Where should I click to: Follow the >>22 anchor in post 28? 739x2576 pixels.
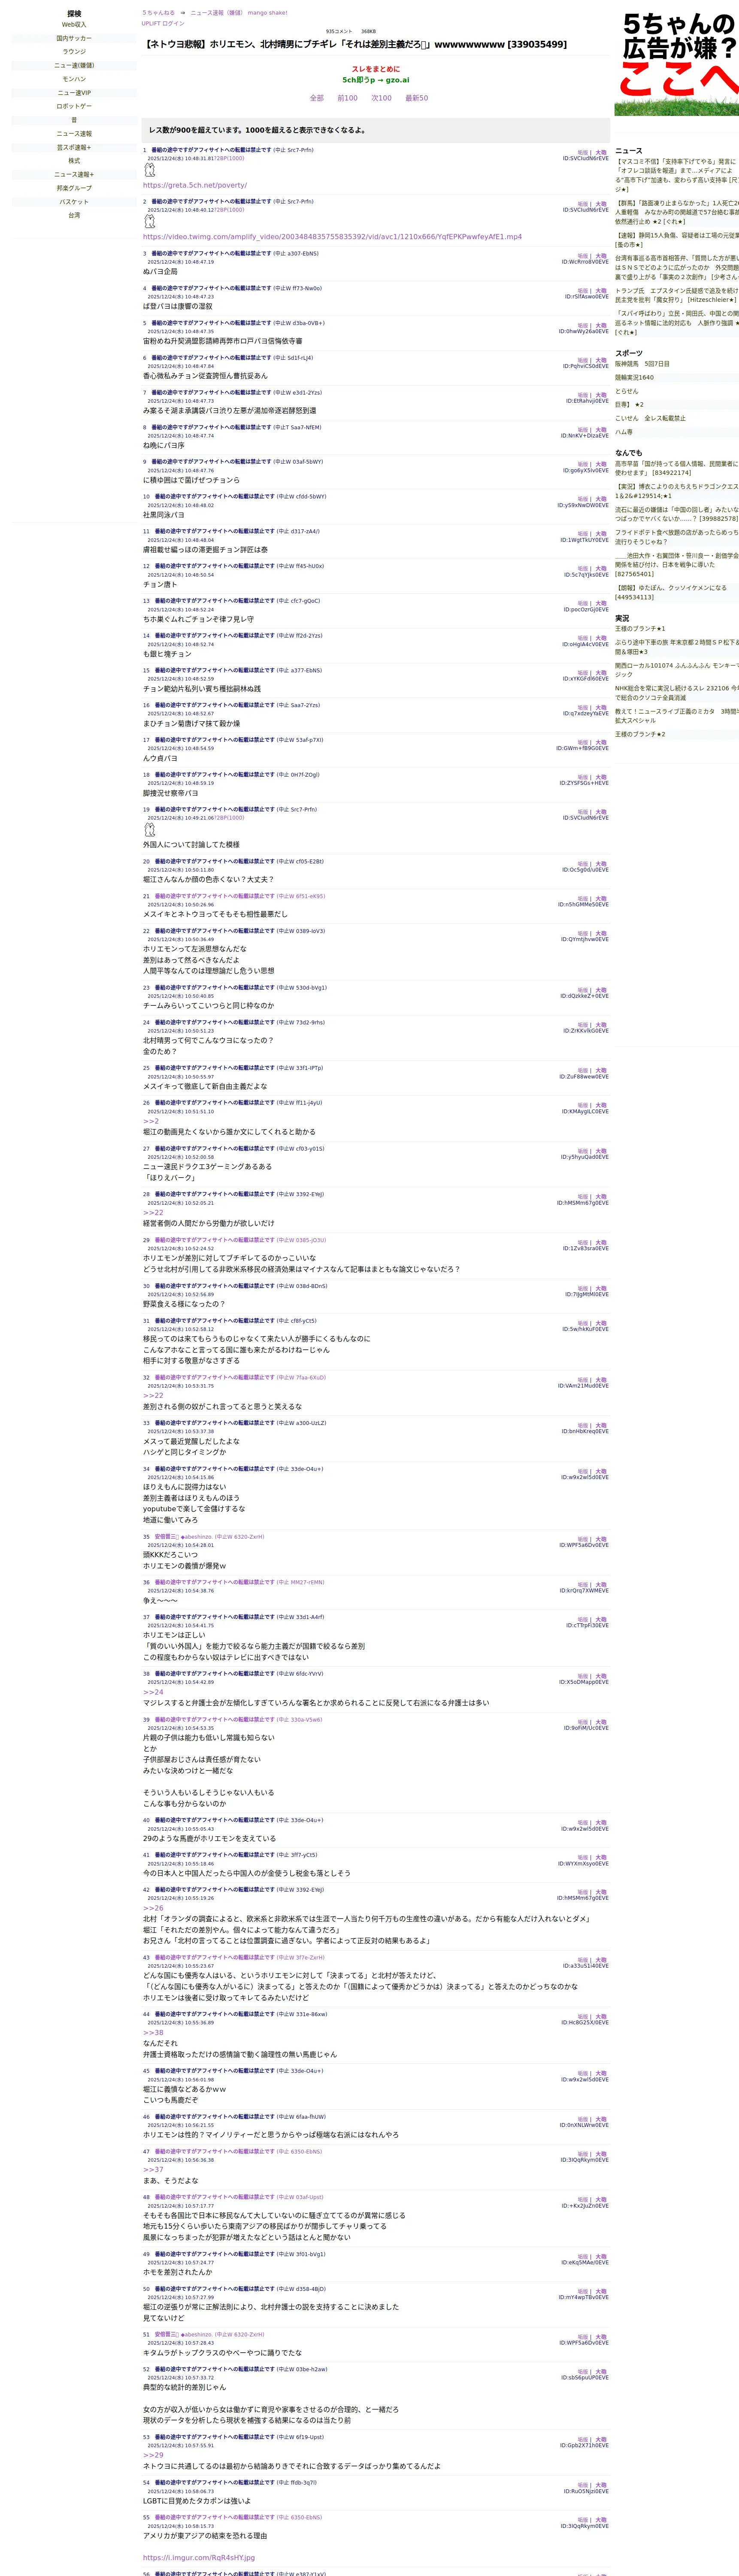[x=153, y=1212]
